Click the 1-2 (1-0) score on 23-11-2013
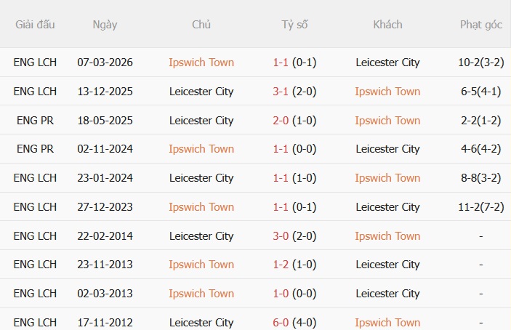Viewport: 511px width, 330px height. pos(294,265)
